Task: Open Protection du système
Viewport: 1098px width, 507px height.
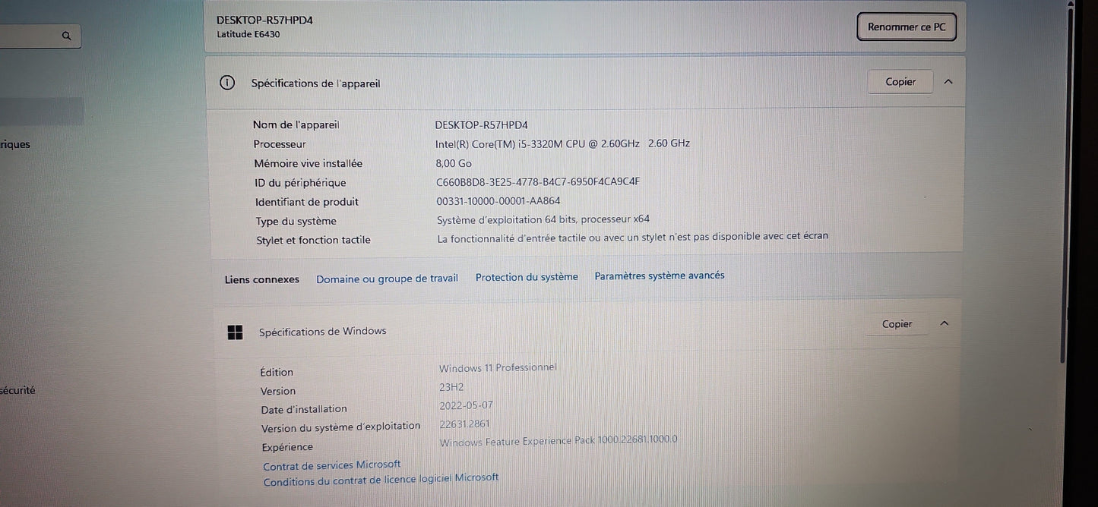Action: [527, 276]
